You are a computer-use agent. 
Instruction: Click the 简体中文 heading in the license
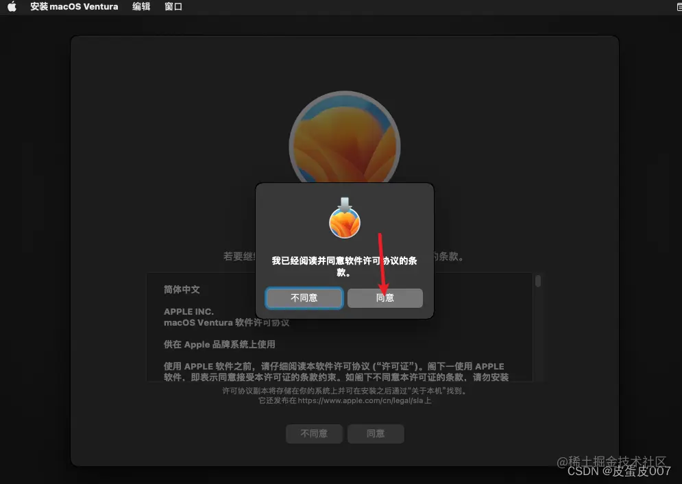pyautogui.click(x=182, y=289)
